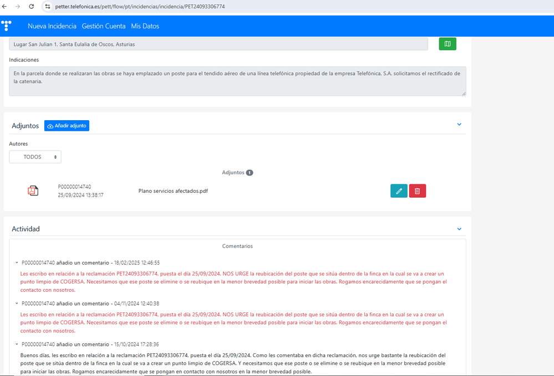Open the Gestión Cuenta menu
Viewport: 554px width, 376px height.
103,26
